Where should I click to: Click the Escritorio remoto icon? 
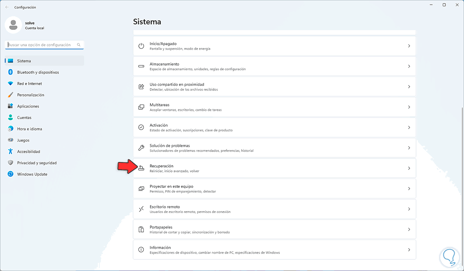tap(142, 209)
